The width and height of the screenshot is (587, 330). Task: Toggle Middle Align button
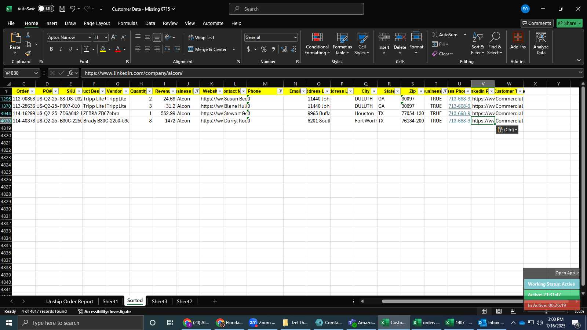point(147,37)
